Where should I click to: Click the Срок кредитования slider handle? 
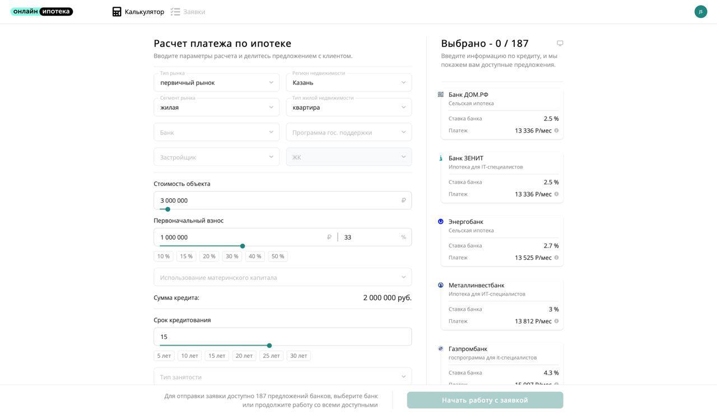click(269, 346)
